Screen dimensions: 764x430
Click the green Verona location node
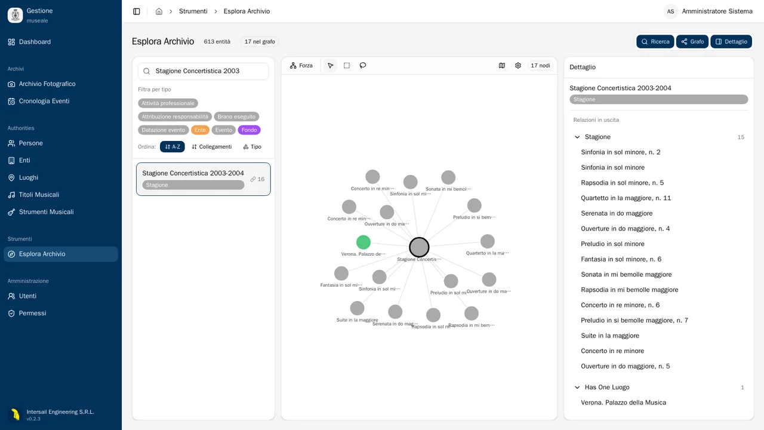(363, 242)
